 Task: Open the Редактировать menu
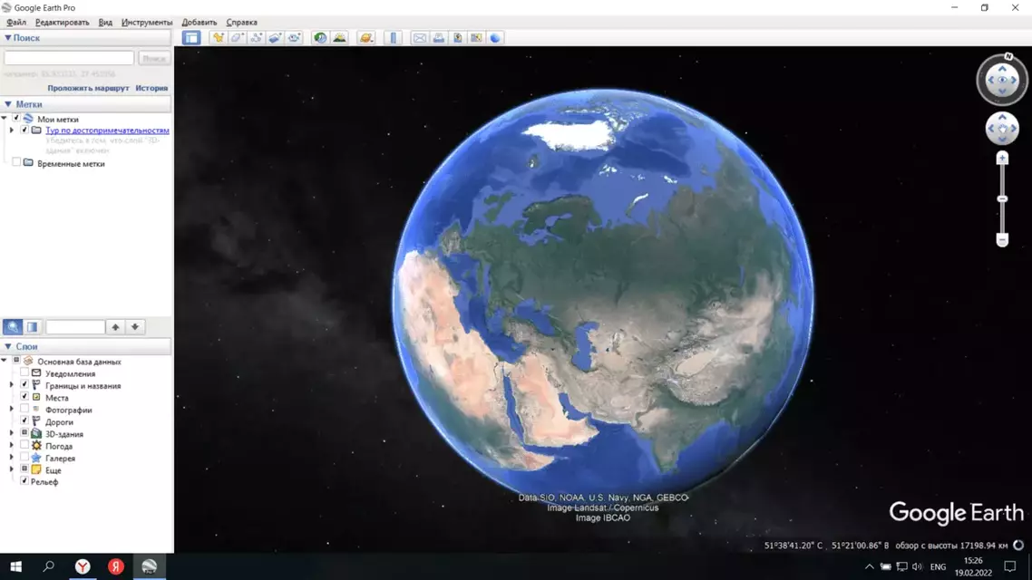(62, 23)
